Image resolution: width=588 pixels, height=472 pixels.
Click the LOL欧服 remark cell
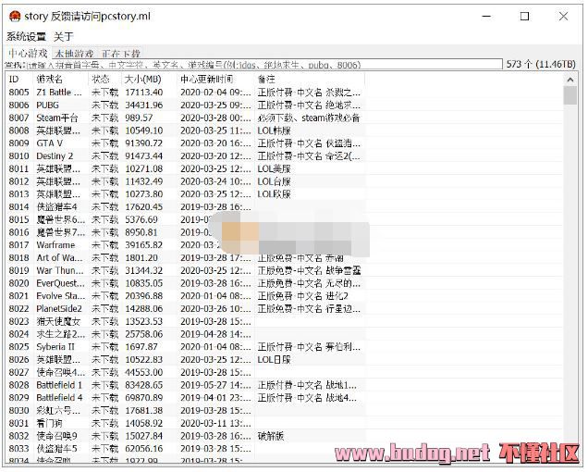click(275, 194)
